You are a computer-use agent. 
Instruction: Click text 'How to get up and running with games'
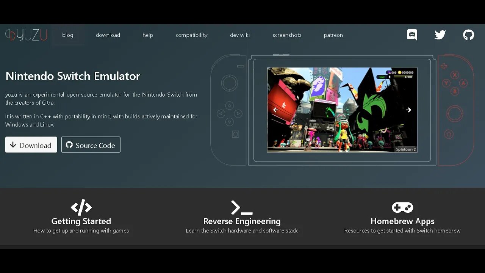tap(81, 231)
